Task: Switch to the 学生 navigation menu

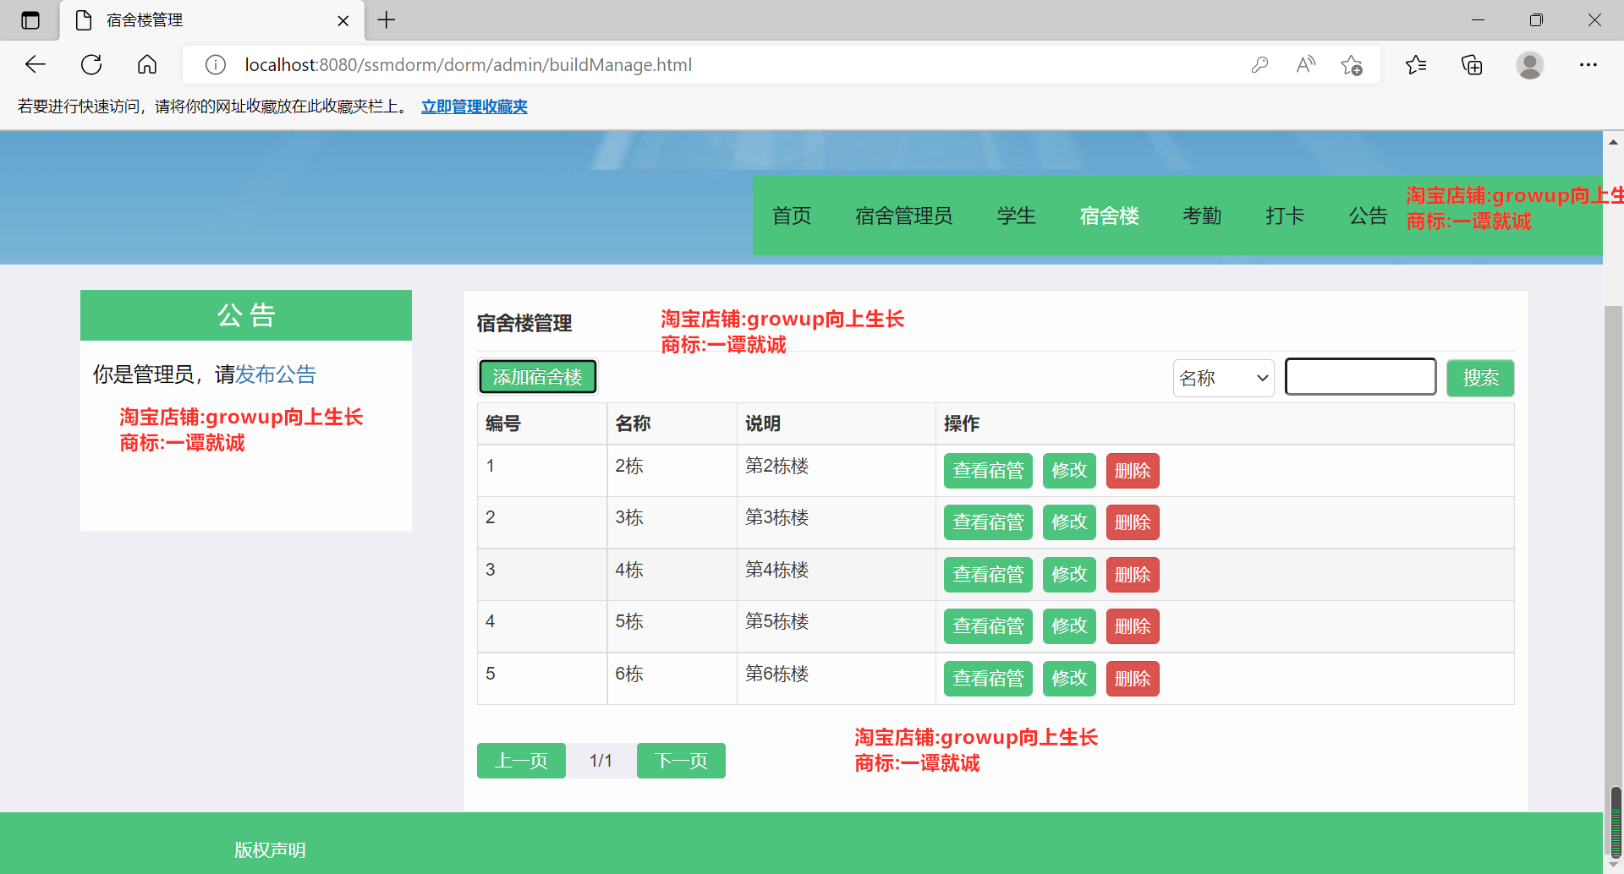Action: pos(1016,216)
